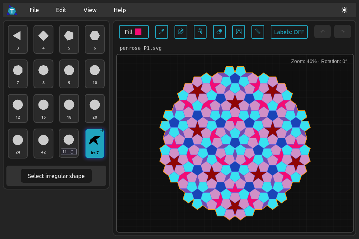Open the Fill color dropdown
This screenshot has width=359, height=239.
click(129, 32)
